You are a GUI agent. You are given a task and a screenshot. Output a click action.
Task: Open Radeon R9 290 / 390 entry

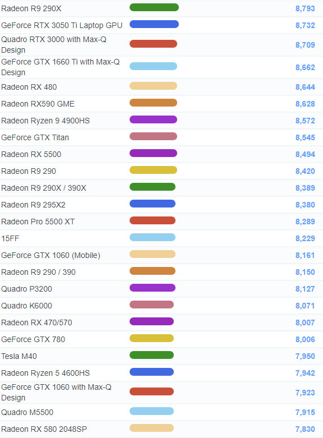pos(38,272)
